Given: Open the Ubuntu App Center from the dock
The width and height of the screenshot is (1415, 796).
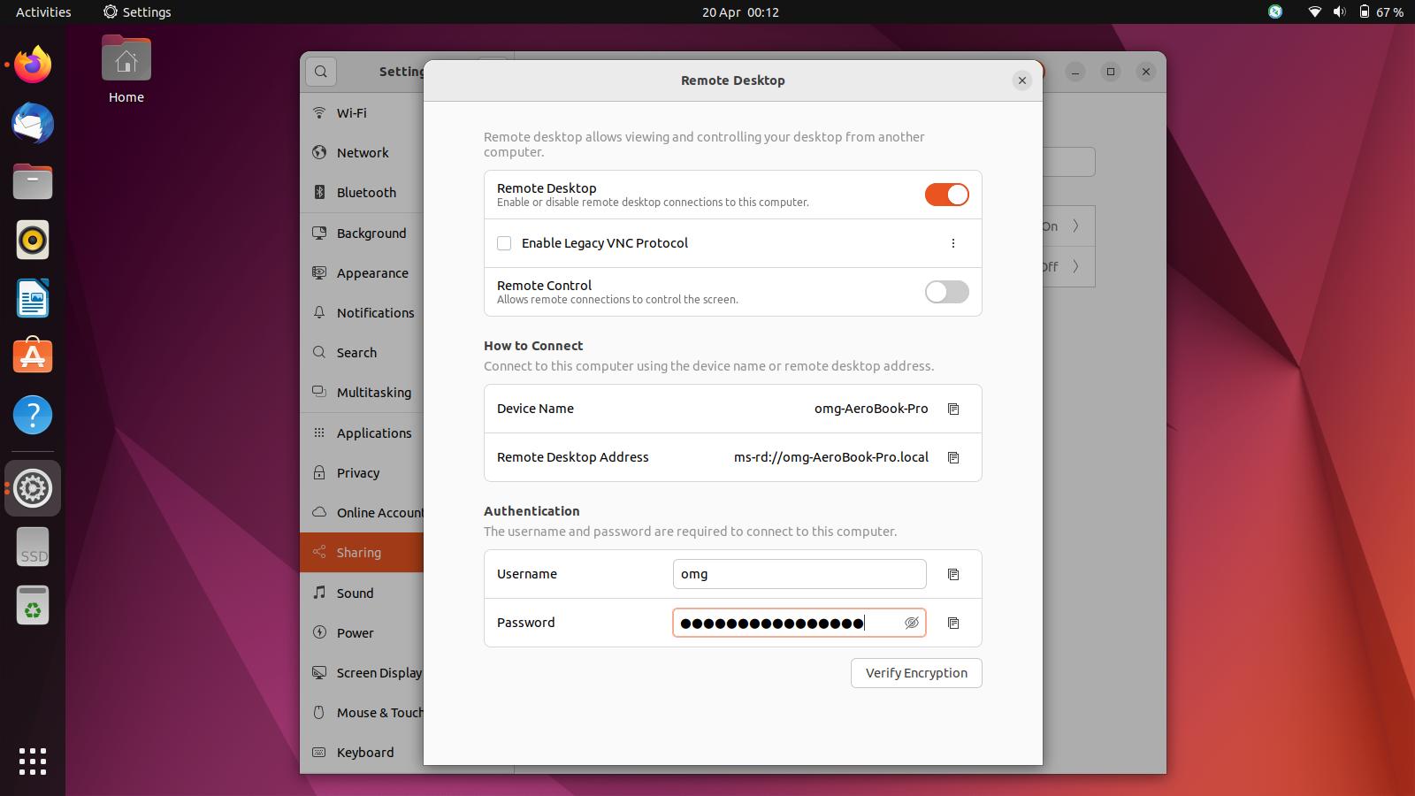Looking at the screenshot, I should 32,356.
